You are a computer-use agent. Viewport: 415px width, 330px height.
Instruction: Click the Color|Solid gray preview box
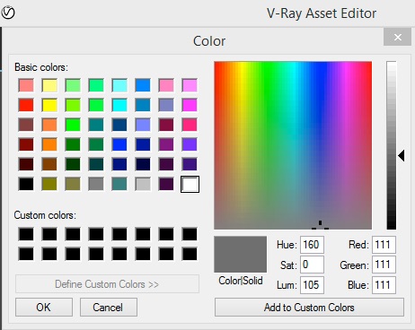(x=240, y=255)
